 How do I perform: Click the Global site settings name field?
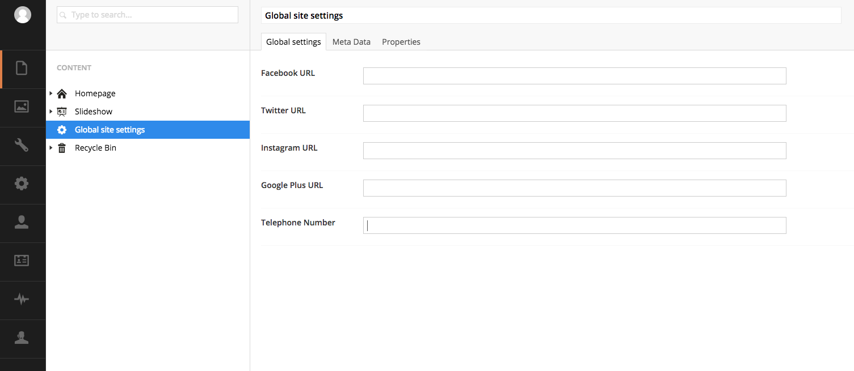point(551,15)
